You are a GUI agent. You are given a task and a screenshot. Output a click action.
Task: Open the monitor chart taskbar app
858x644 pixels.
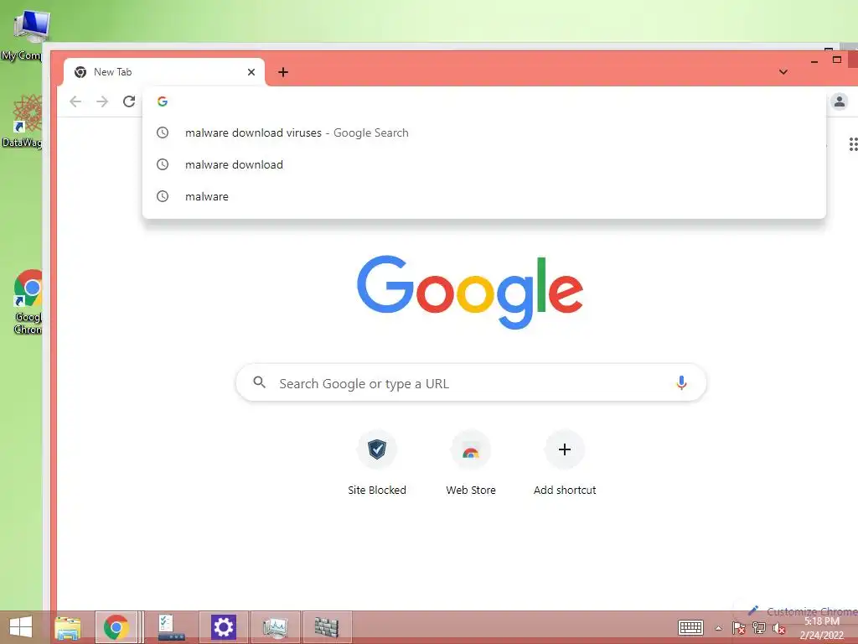click(x=275, y=627)
